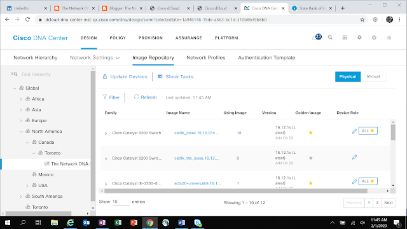Open the list menu icon in header

[389, 38]
